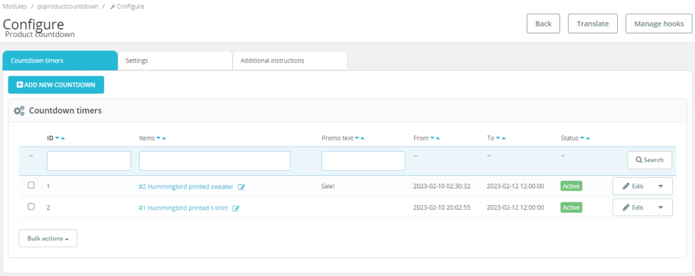Sort Promo text column descending arrow
Screen dimensions: 695x276
pyautogui.click(x=357, y=138)
